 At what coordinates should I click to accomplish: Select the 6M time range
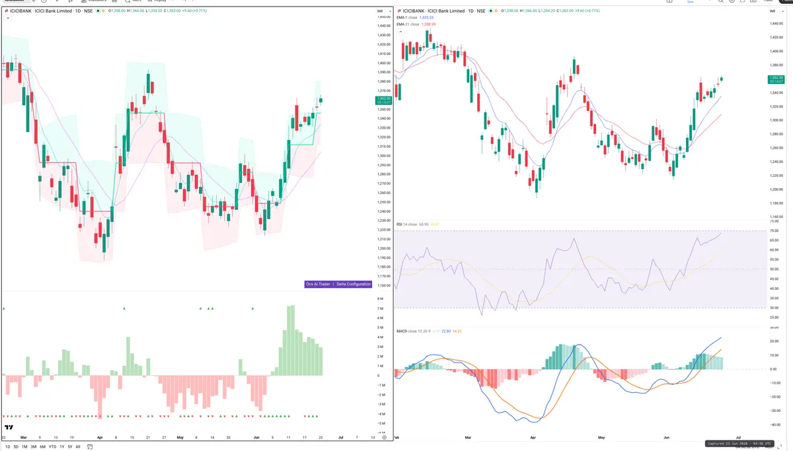click(x=43, y=446)
